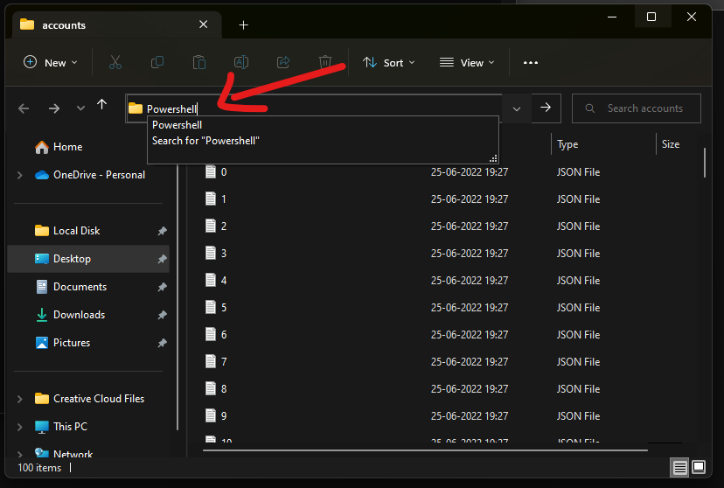This screenshot has height=488, width=724.
Task: Click the Back navigation arrow
Action: (x=24, y=108)
